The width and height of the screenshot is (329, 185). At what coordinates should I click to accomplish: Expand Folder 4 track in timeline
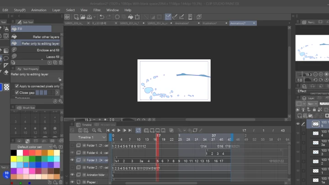click(84, 153)
